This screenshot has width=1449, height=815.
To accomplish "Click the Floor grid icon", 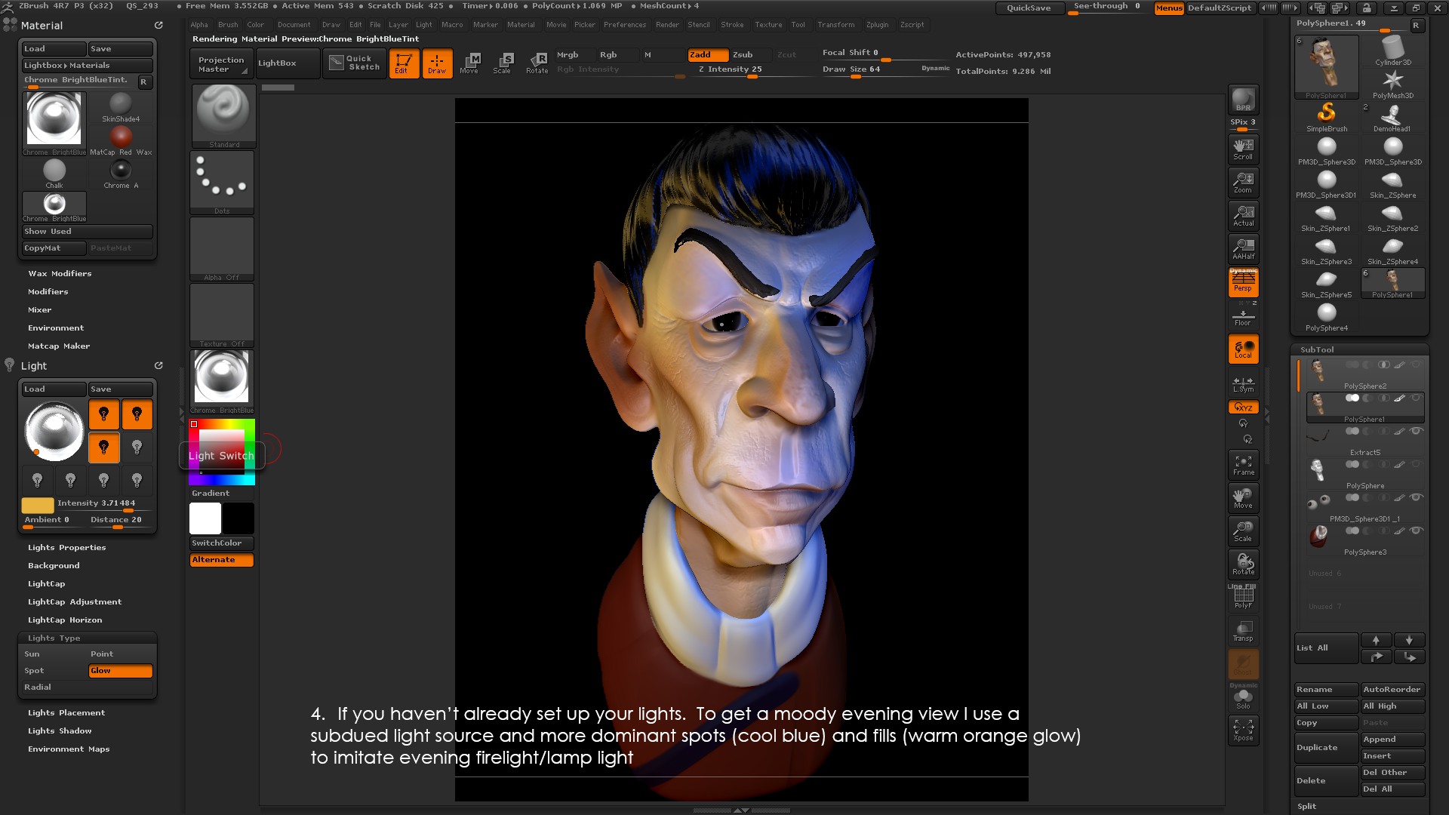I will coord(1243,315).
